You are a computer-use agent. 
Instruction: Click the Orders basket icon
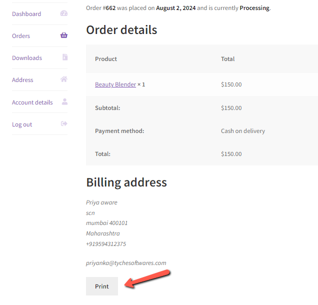tap(63, 35)
